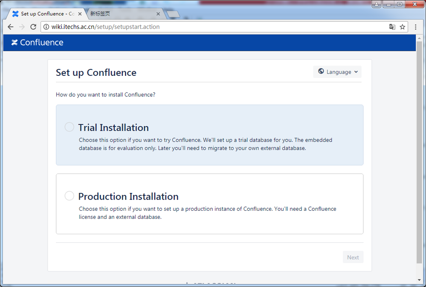
Task: Open the Language dropdown
Action: click(x=337, y=72)
